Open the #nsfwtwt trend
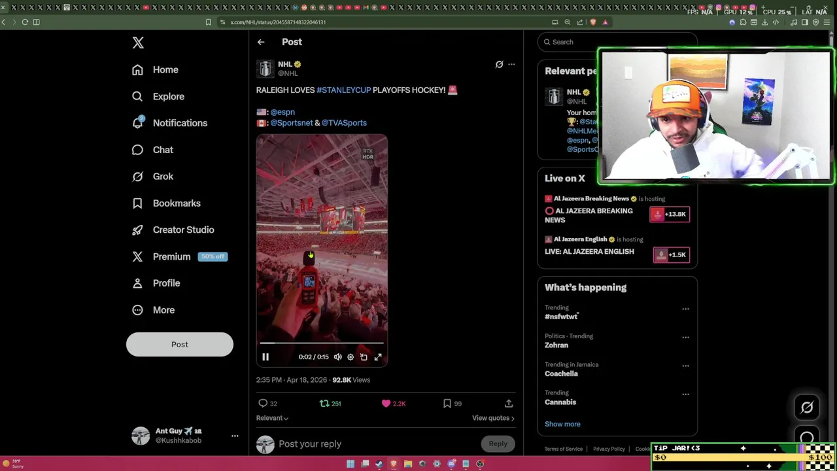Image resolution: width=837 pixels, height=471 pixels. point(561,317)
